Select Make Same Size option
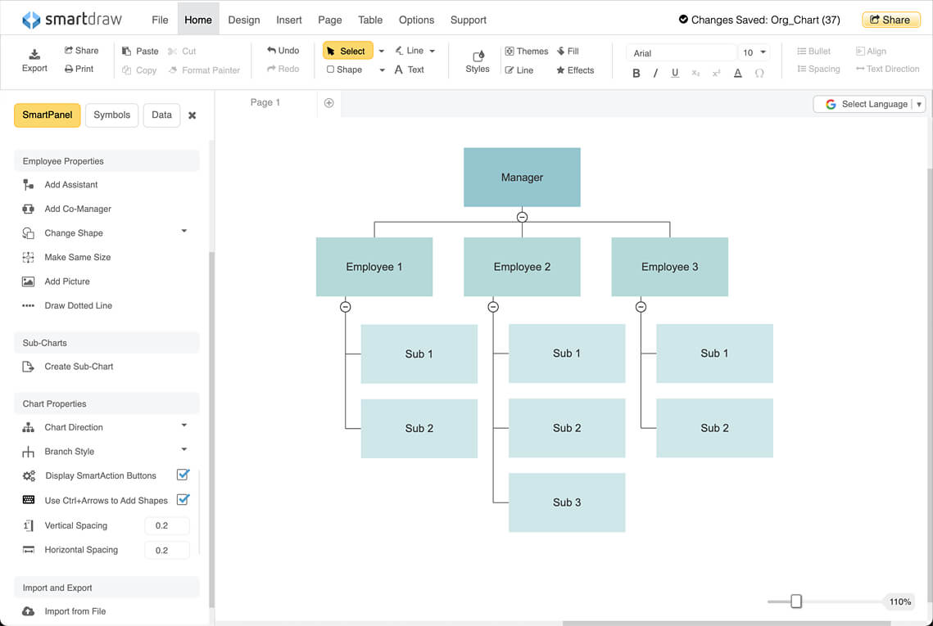 [x=29, y=257]
